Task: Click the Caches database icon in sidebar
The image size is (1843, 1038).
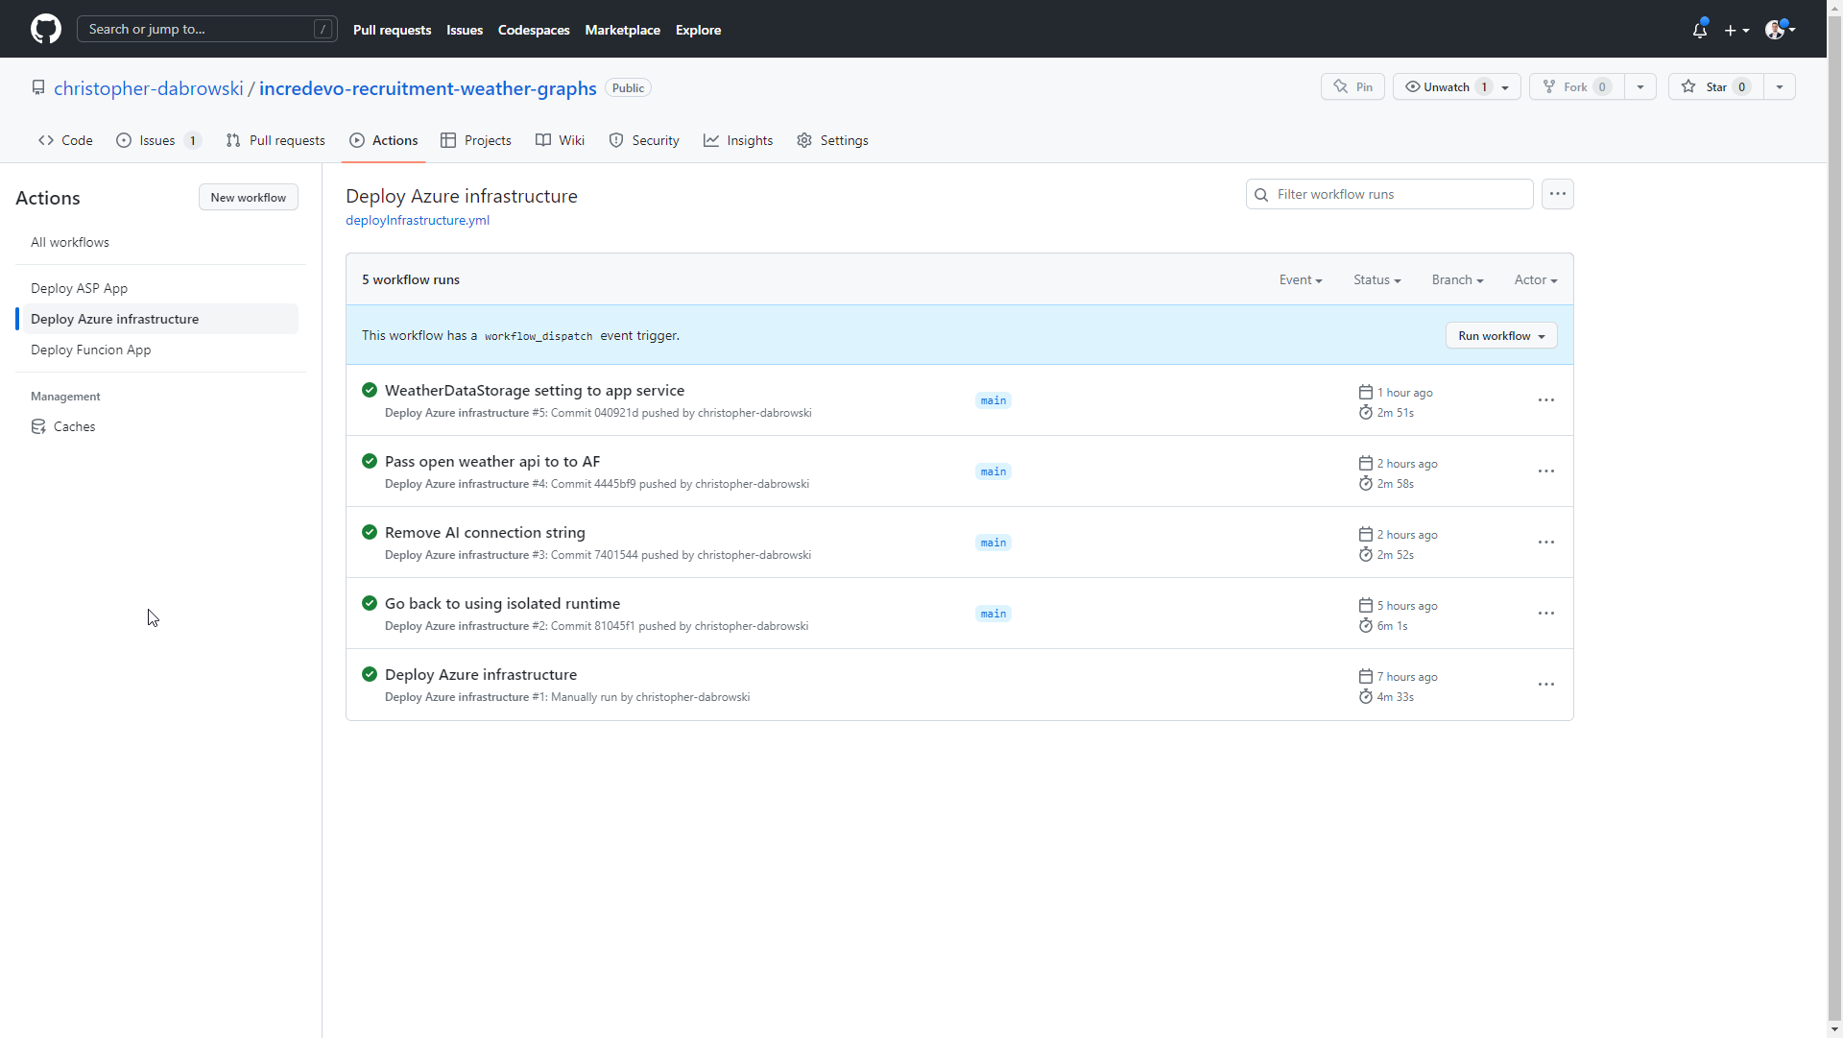Action: coord(38,426)
